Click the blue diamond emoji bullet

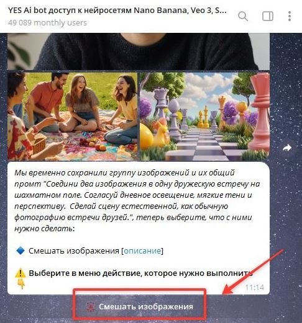click(20, 250)
